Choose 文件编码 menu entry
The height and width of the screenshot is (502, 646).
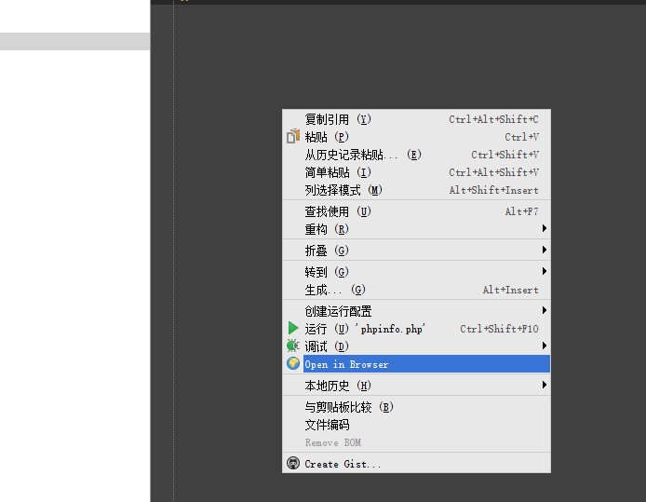pos(416,425)
